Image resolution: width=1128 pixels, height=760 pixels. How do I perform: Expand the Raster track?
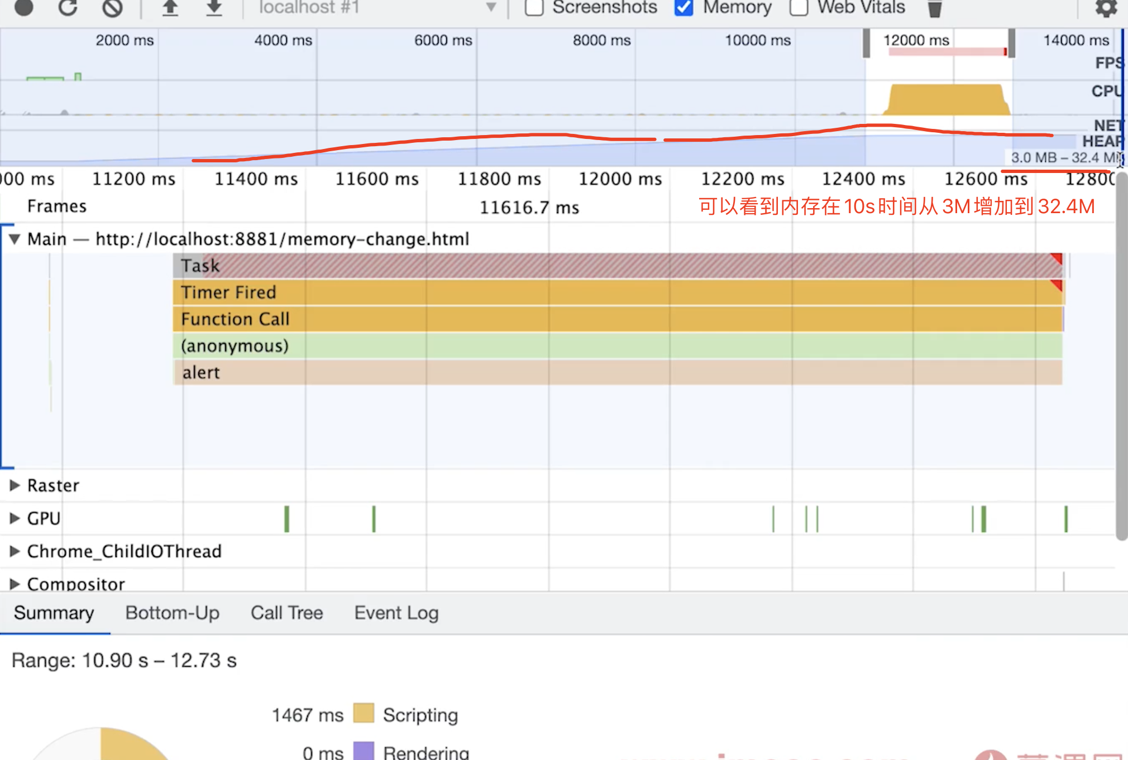15,485
